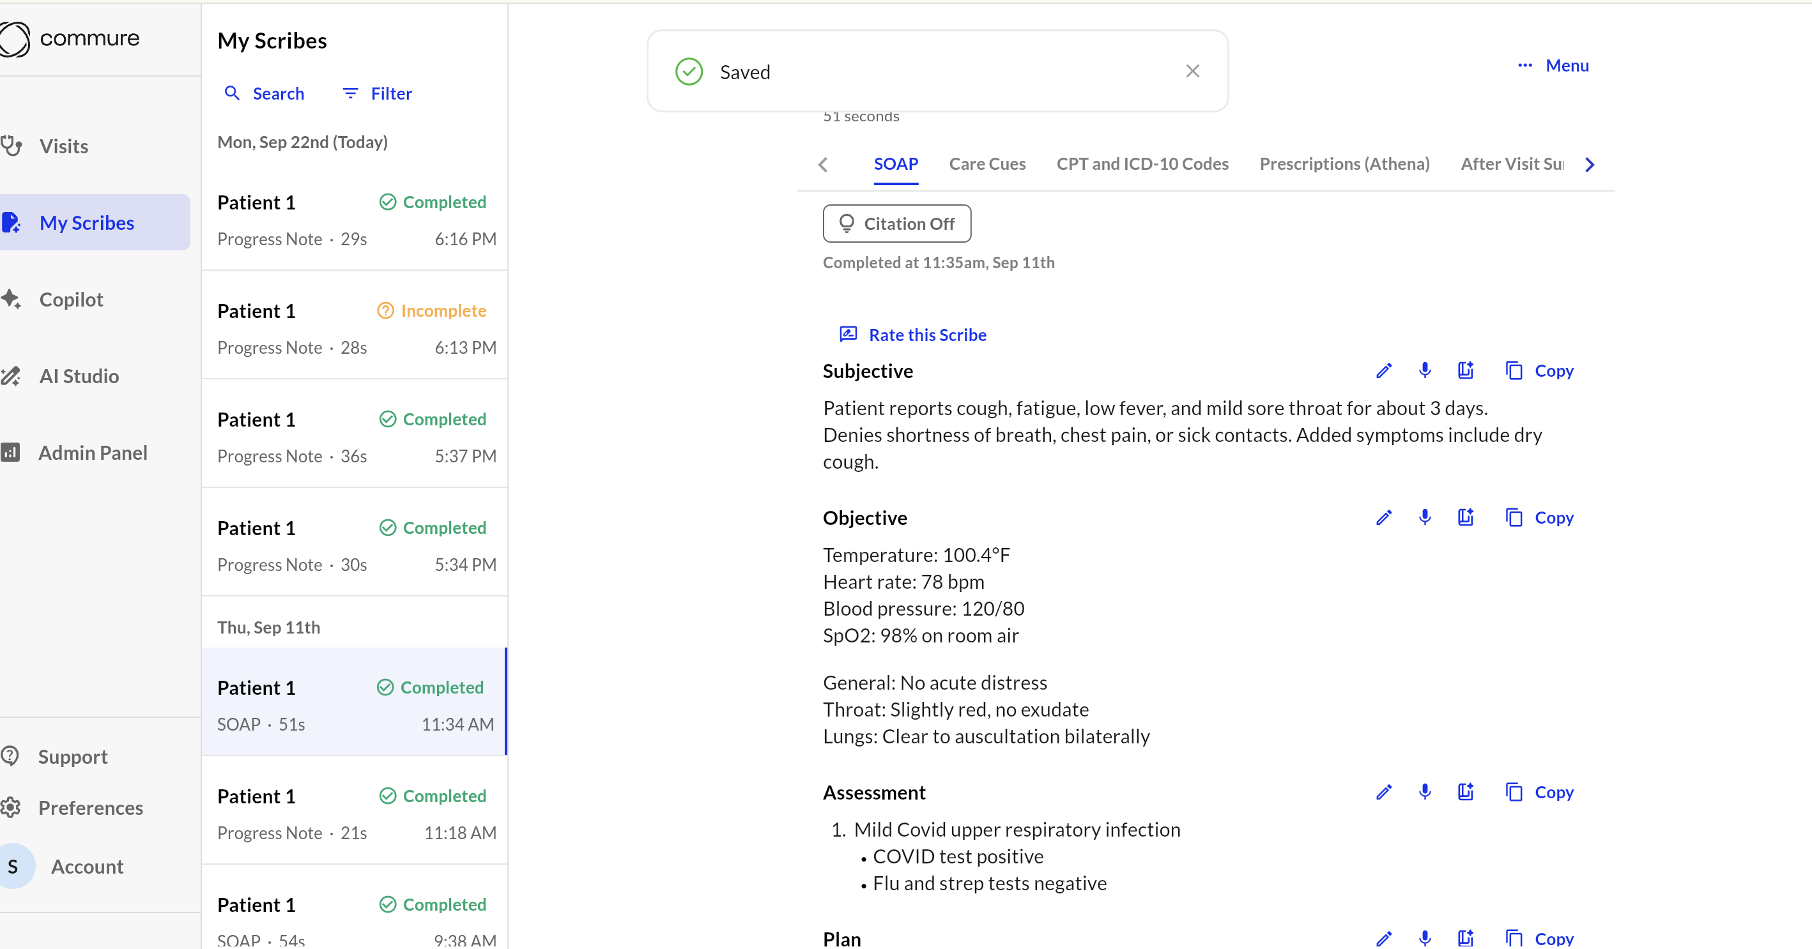Open the three-dot Menu
Viewport: 1812px width, 949px height.
(1553, 65)
